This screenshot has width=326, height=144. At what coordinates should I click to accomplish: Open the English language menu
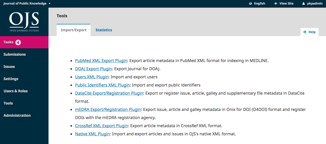click(257, 4)
